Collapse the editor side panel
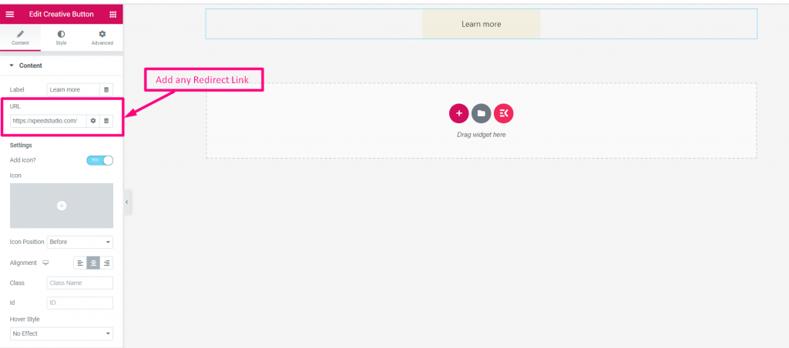Image resolution: width=789 pixels, height=348 pixels. pyautogui.click(x=127, y=202)
